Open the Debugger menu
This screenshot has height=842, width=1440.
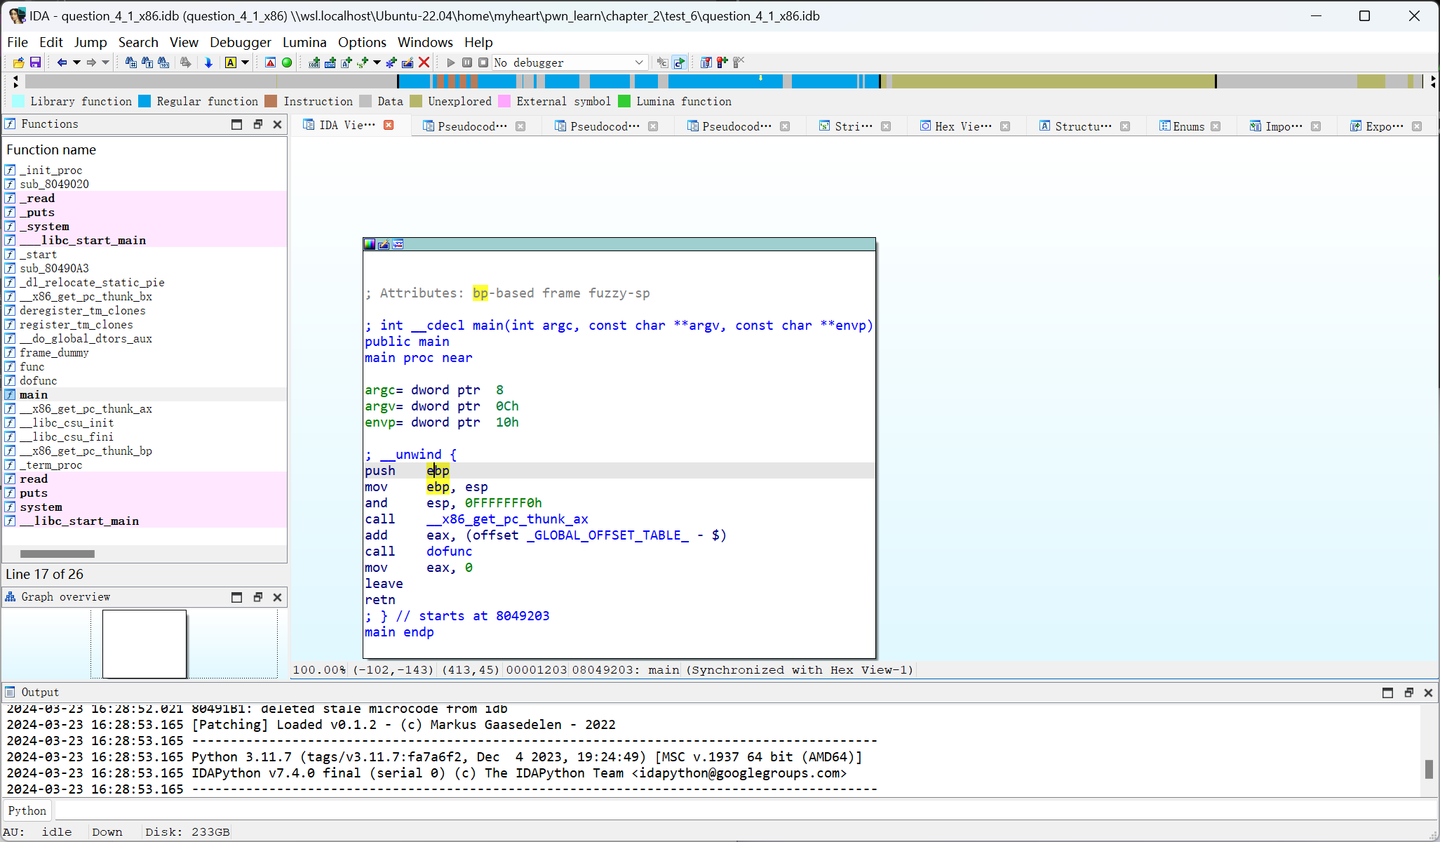(241, 42)
